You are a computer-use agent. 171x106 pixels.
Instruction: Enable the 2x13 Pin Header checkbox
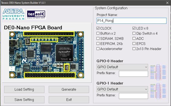134,49
